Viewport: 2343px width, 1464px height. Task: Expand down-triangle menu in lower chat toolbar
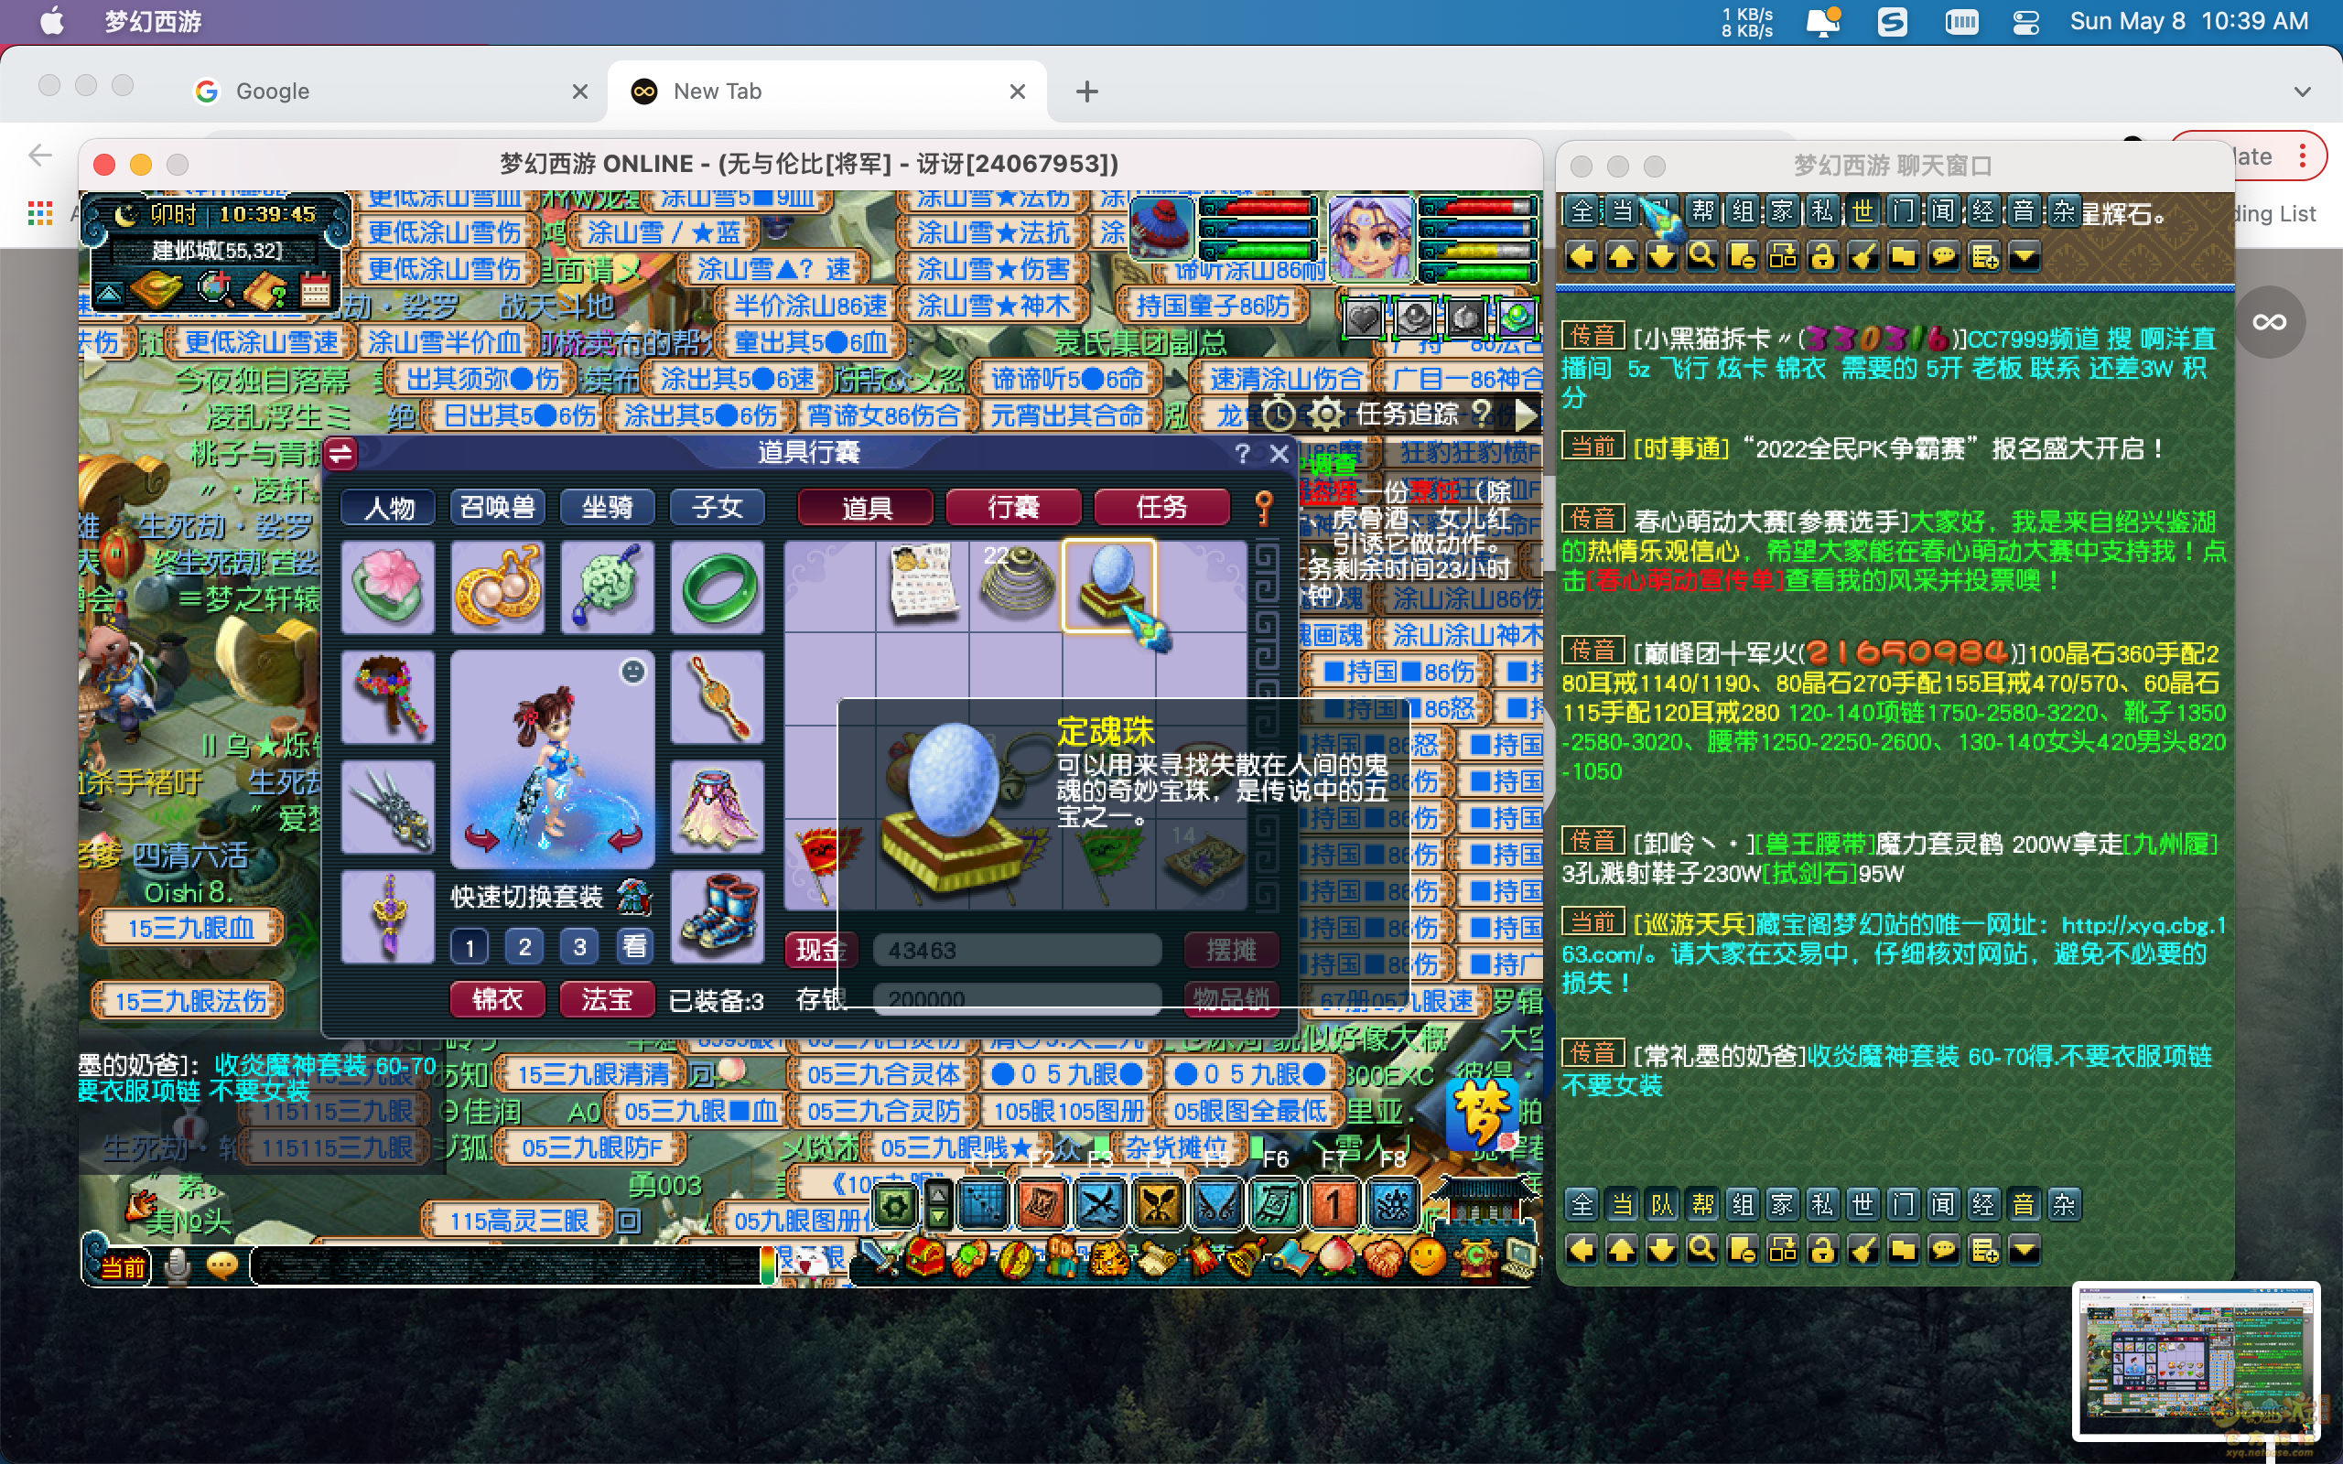(x=2024, y=1250)
